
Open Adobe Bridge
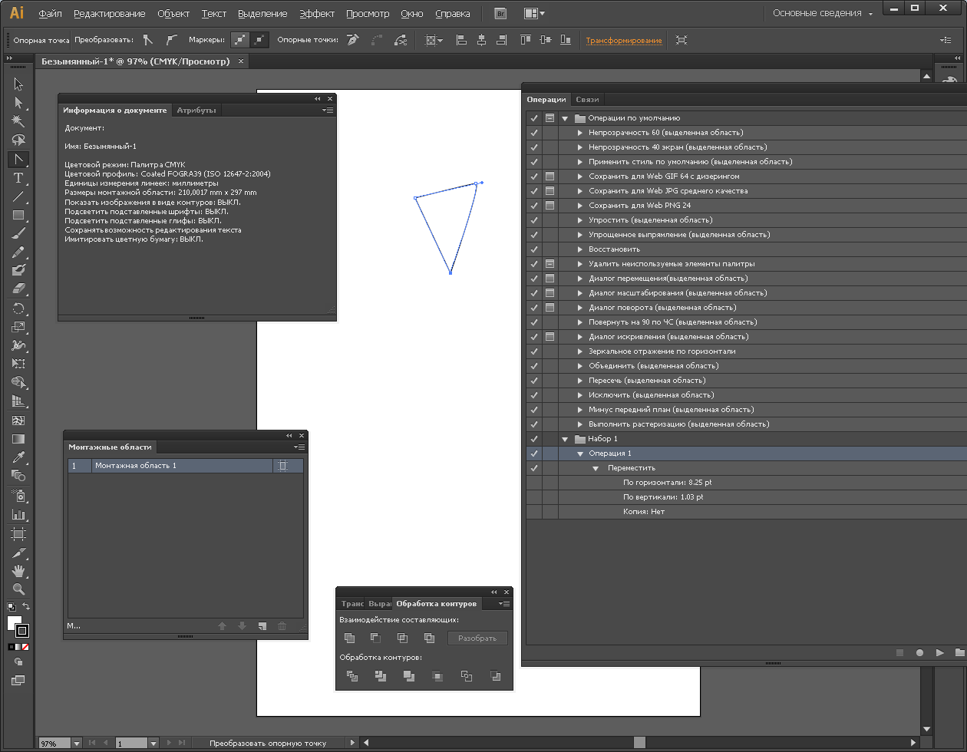click(x=500, y=14)
